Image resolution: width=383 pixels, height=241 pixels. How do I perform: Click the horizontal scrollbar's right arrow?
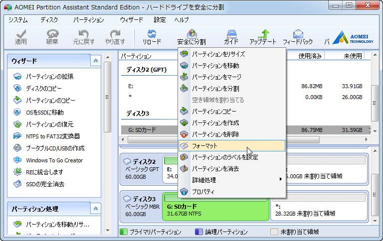tap(366, 140)
